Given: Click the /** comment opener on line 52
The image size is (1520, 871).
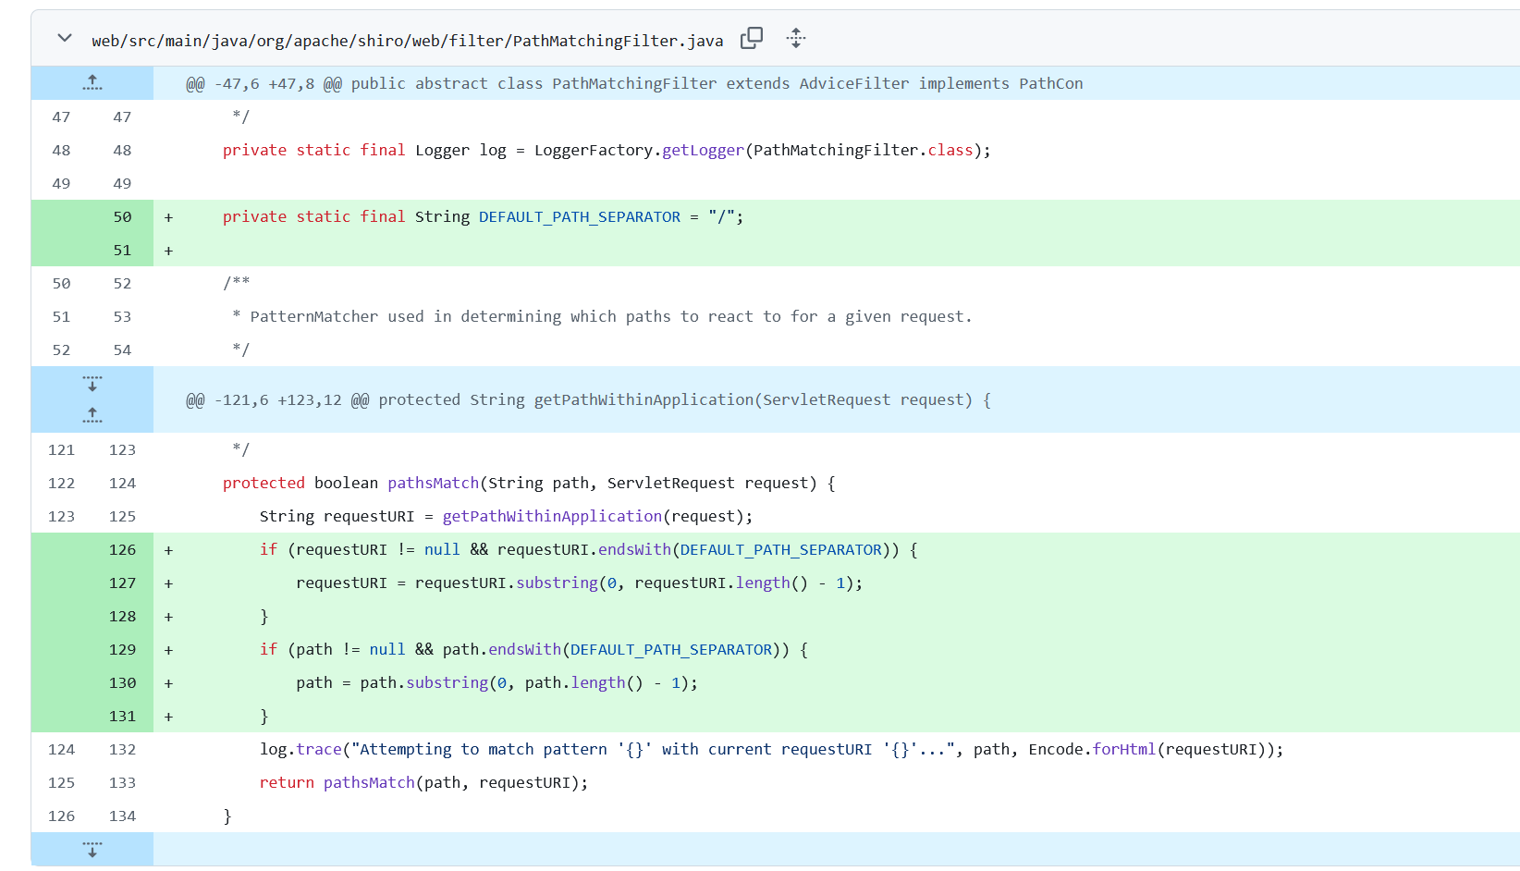Looking at the screenshot, I should tap(237, 283).
